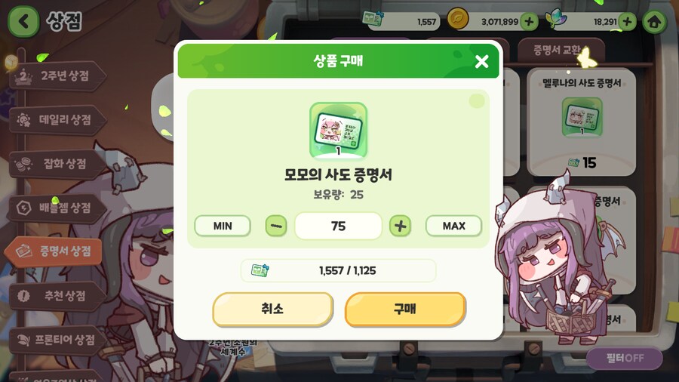Set quantity to MIN

(x=223, y=226)
